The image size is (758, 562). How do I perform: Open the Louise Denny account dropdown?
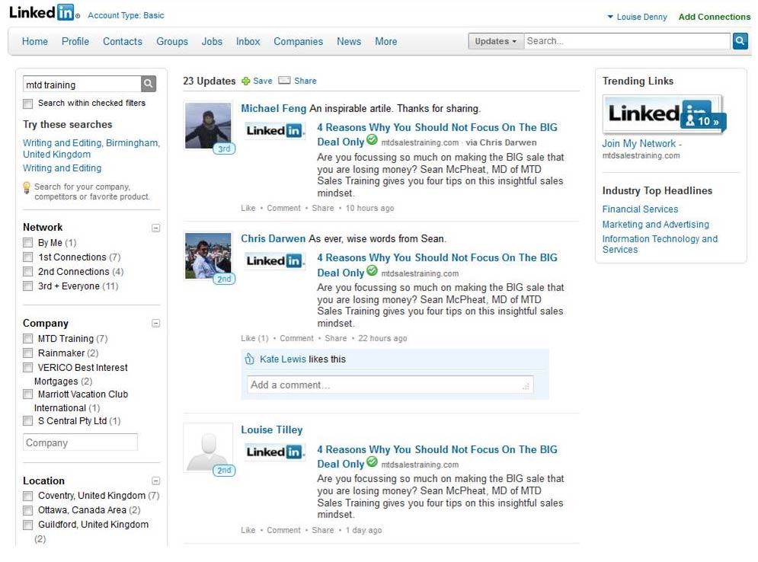637,17
